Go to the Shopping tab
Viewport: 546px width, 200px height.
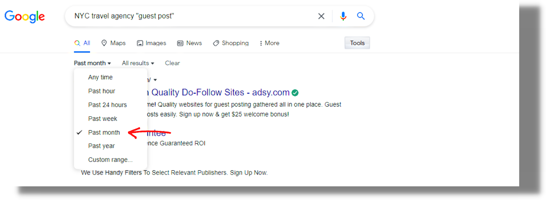[231, 43]
